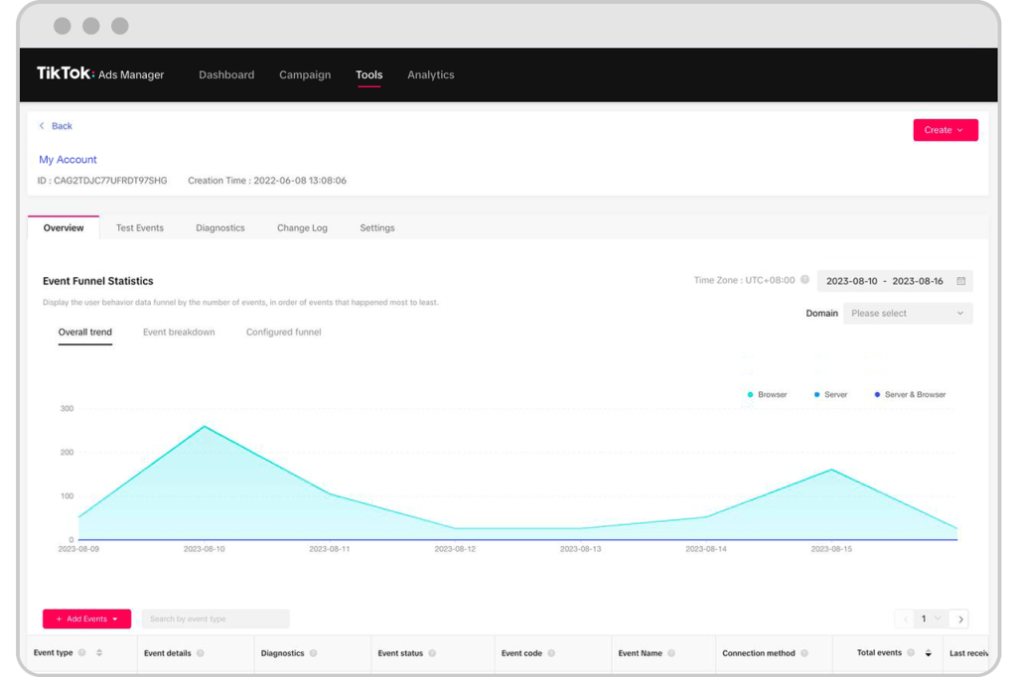Toggle Browser series in chart legend

pos(767,395)
